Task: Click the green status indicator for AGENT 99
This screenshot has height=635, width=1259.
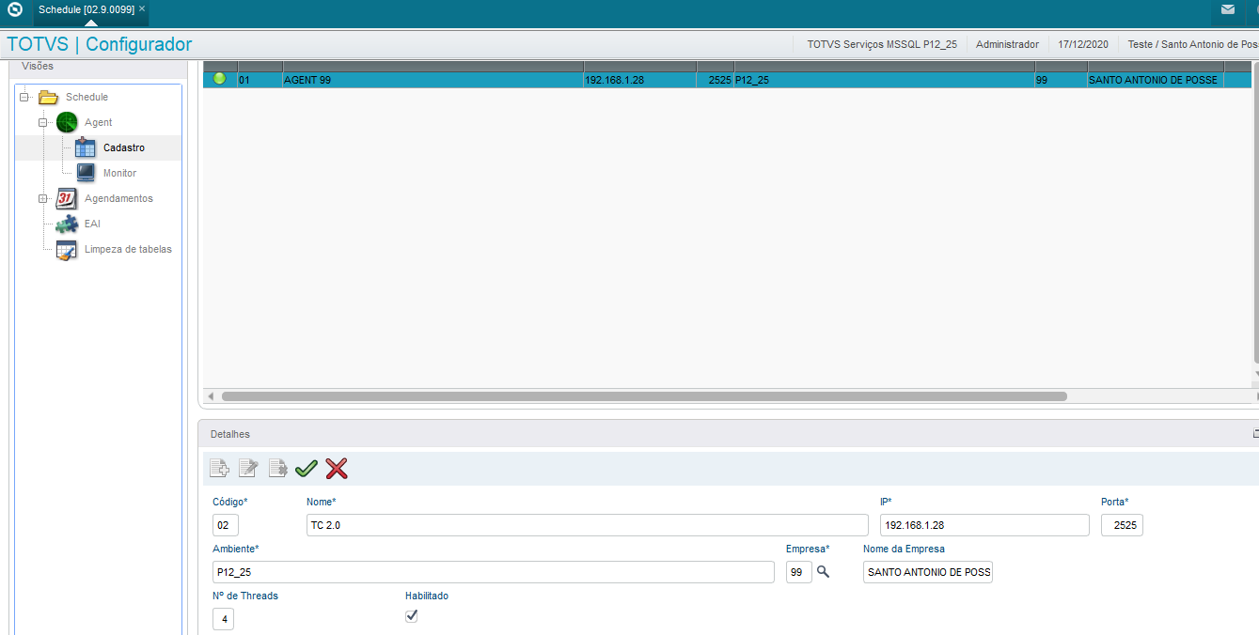Action: tap(220, 79)
